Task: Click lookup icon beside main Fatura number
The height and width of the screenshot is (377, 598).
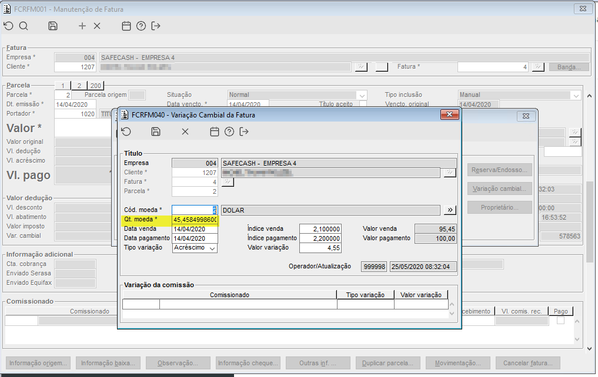Action: pyautogui.click(x=538, y=67)
